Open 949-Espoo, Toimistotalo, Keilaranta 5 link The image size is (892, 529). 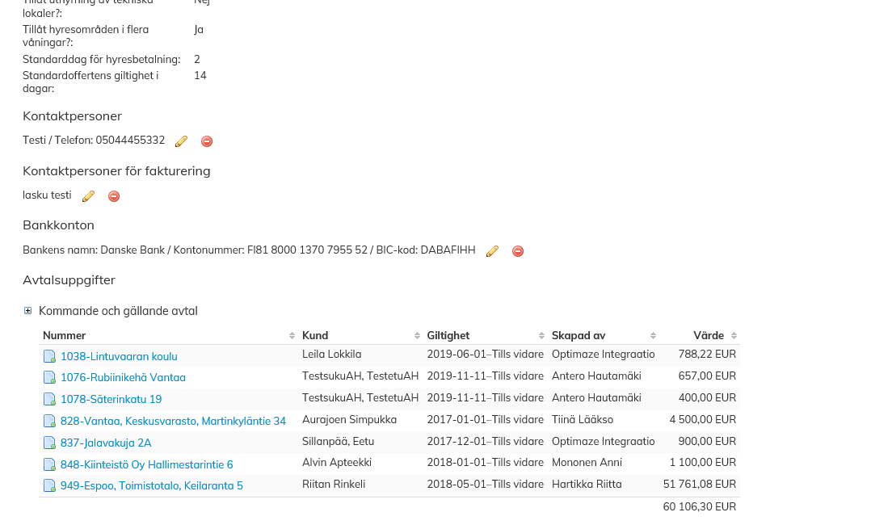tap(151, 485)
